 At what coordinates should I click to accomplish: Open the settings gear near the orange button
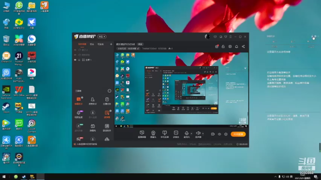(x=226, y=134)
